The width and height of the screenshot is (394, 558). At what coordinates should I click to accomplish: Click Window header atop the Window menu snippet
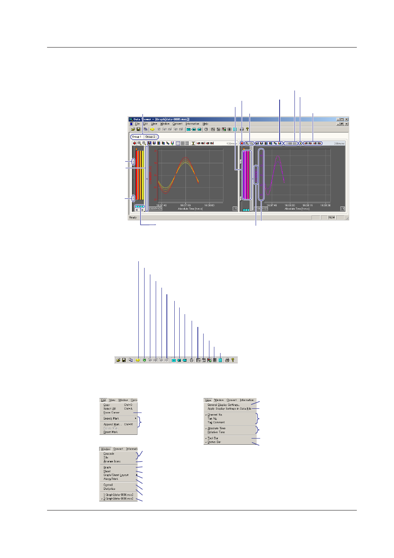click(x=106, y=449)
